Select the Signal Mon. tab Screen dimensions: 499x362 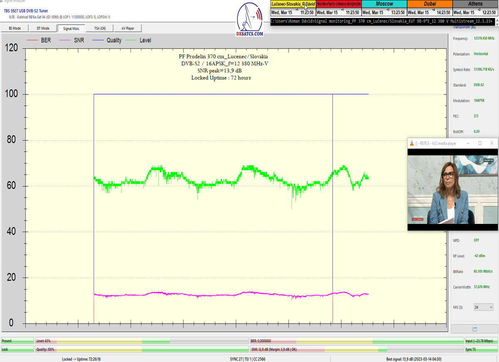pos(71,28)
